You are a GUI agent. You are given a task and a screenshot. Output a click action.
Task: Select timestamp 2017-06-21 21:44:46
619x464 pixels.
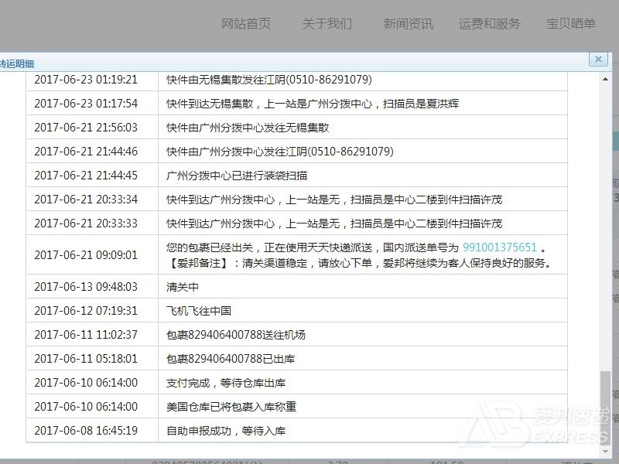pos(86,152)
